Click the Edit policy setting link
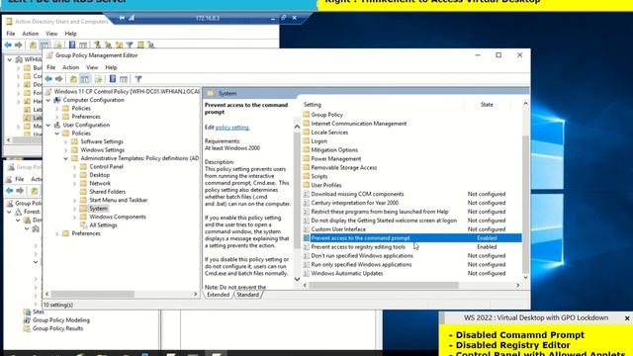This screenshot has width=633, height=356. (x=232, y=128)
